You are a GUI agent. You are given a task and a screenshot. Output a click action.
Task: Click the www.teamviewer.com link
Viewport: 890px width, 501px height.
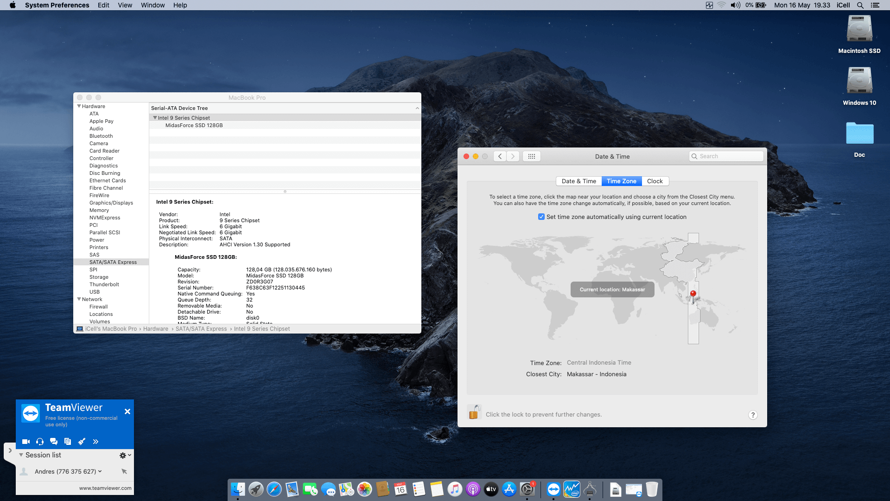point(105,488)
